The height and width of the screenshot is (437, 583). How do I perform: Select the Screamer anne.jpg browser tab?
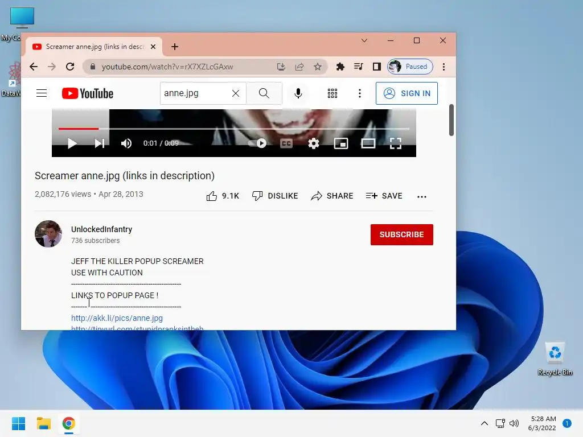click(95, 47)
